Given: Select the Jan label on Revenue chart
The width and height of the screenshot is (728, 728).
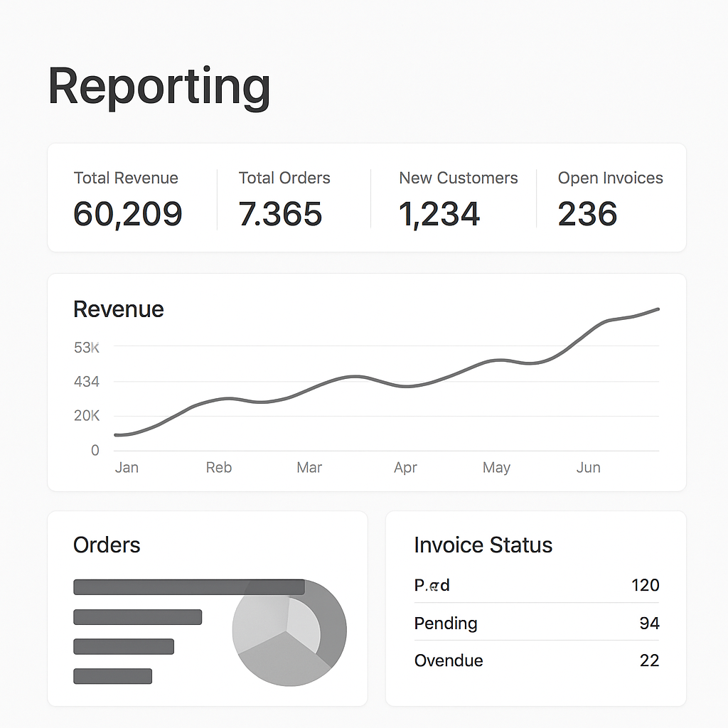Looking at the screenshot, I should point(127,468).
